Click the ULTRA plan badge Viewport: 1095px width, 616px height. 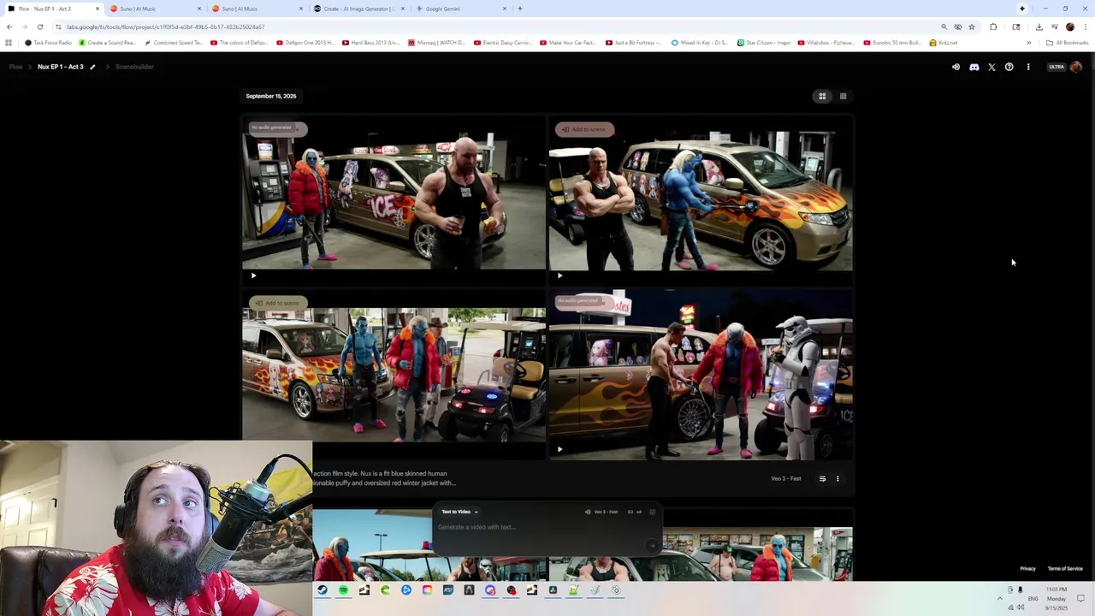pyautogui.click(x=1057, y=67)
